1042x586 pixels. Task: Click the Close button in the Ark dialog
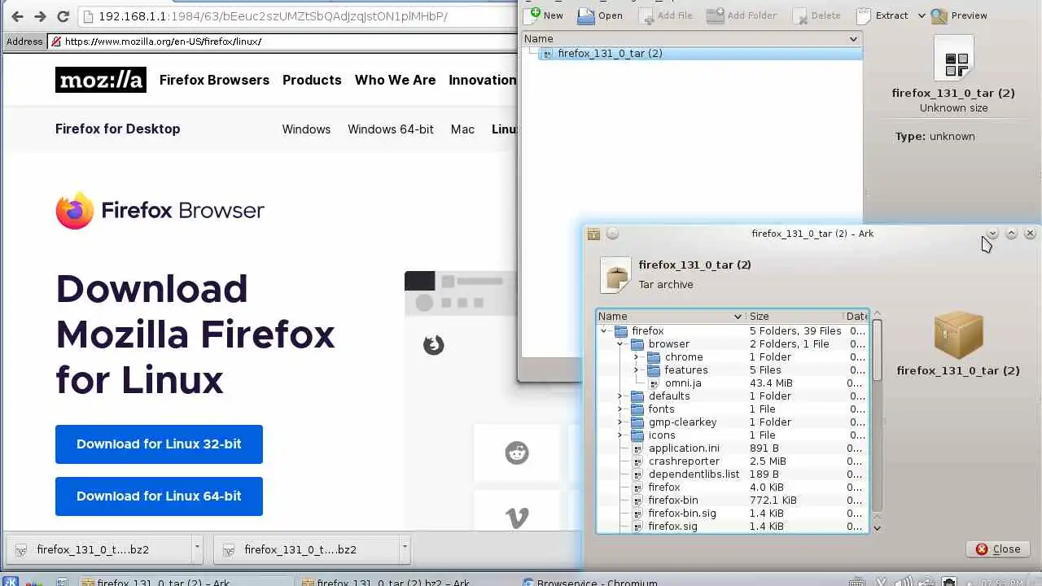tap(998, 549)
